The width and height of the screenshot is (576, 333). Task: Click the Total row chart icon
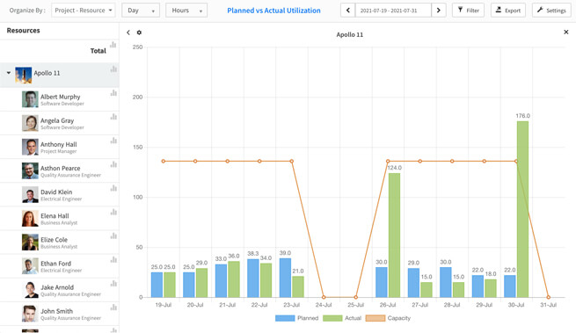tap(113, 45)
